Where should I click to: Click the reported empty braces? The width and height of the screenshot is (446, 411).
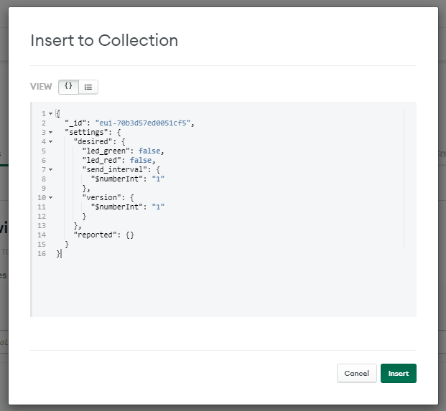pos(130,235)
